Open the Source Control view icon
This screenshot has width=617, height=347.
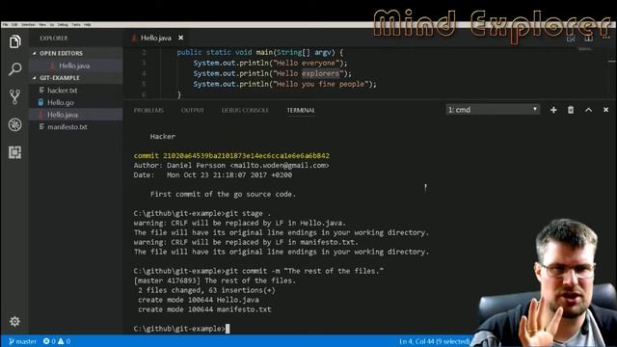pos(15,96)
